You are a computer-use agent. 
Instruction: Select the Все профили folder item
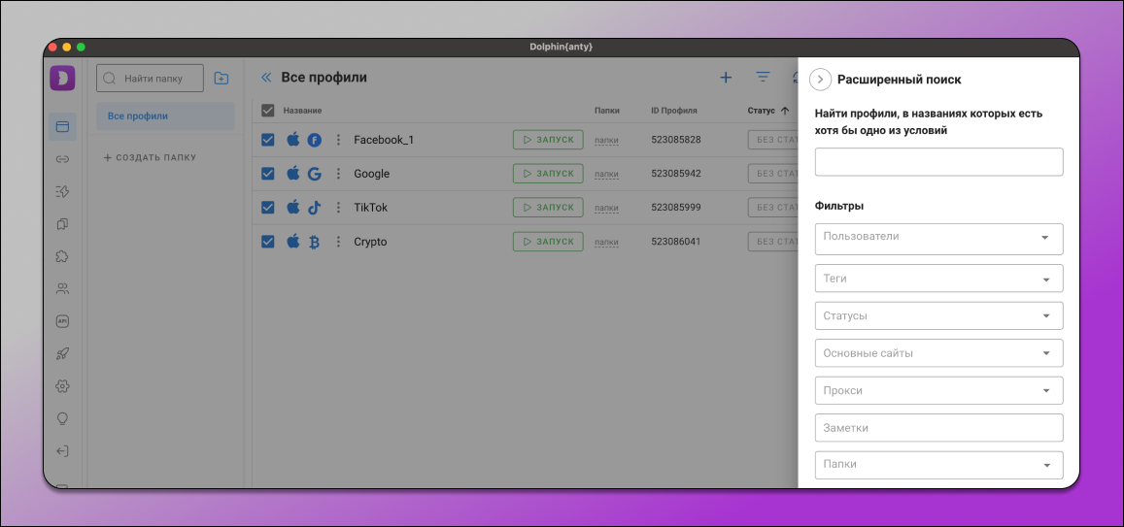(x=165, y=116)
